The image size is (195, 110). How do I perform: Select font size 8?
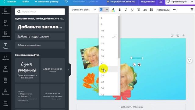tap(108, 24)
